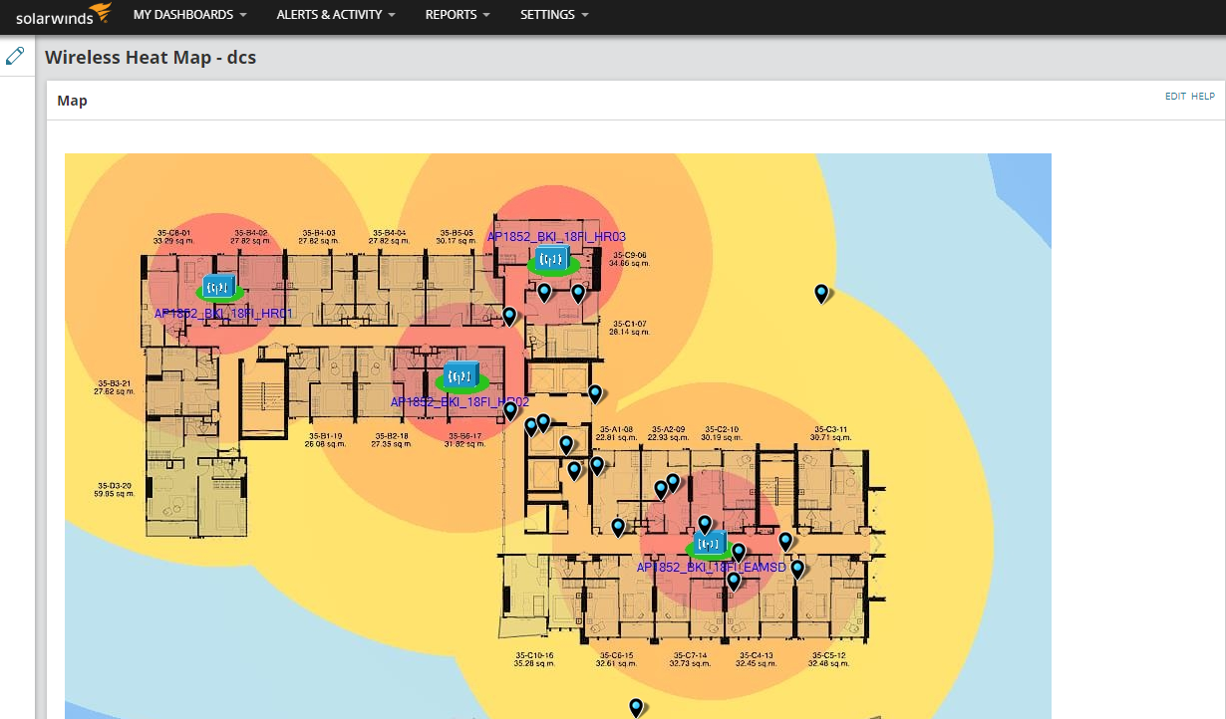Select the access point icon above the EAMSD label

(x=710, y=545)
